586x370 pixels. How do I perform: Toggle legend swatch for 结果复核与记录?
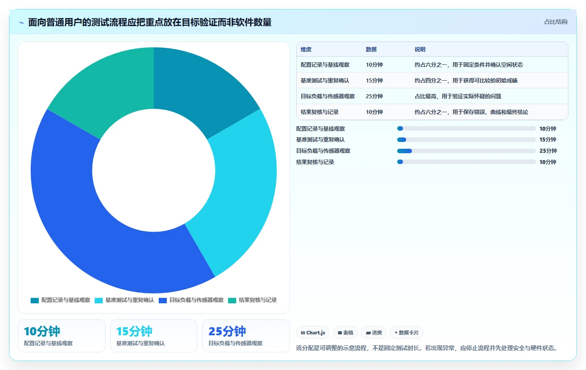(232, 300)
